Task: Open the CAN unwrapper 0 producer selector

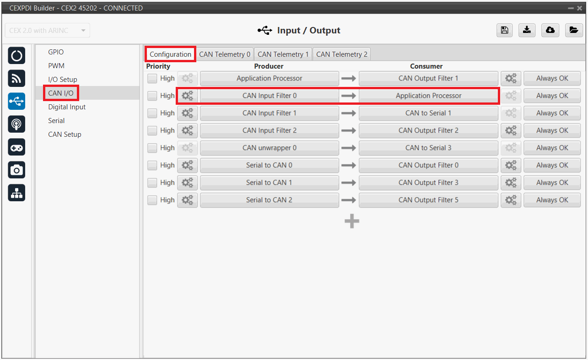Action: 269,148
